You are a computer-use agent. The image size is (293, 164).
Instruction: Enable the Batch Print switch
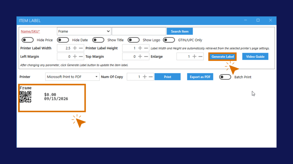pyautogui.click(x=225, y=77)
